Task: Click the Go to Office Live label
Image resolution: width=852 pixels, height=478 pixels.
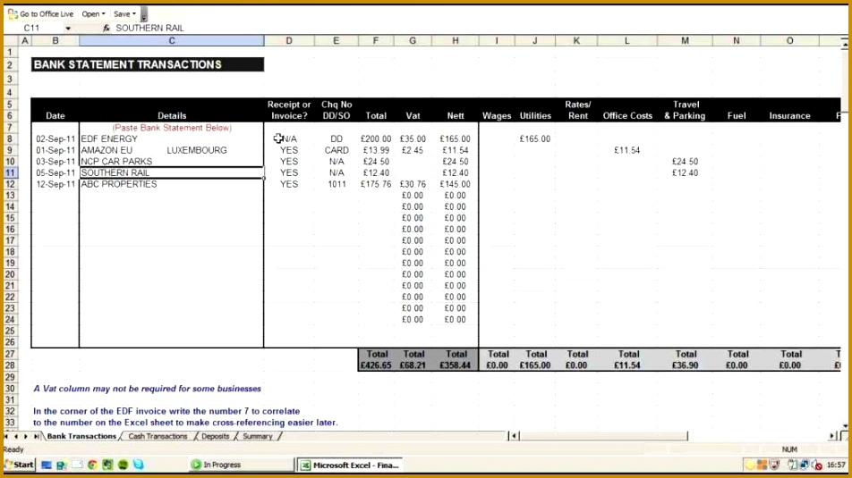Action: tap(47, 14)
